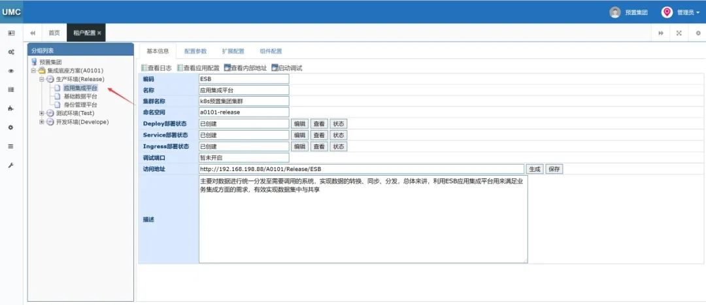Toggle fullscreen with the expand icon
Screen dimensions: 706x305
[679, 33]
